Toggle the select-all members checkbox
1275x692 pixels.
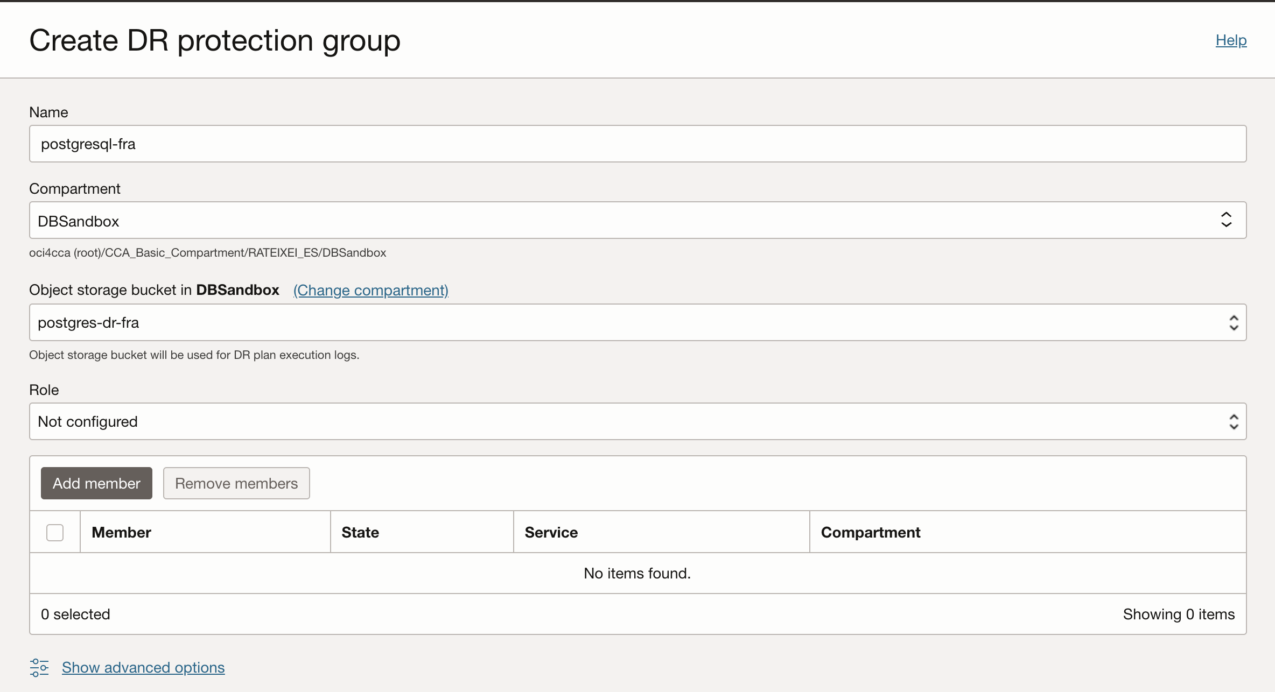pyautogui.click(x=55, y=533)
